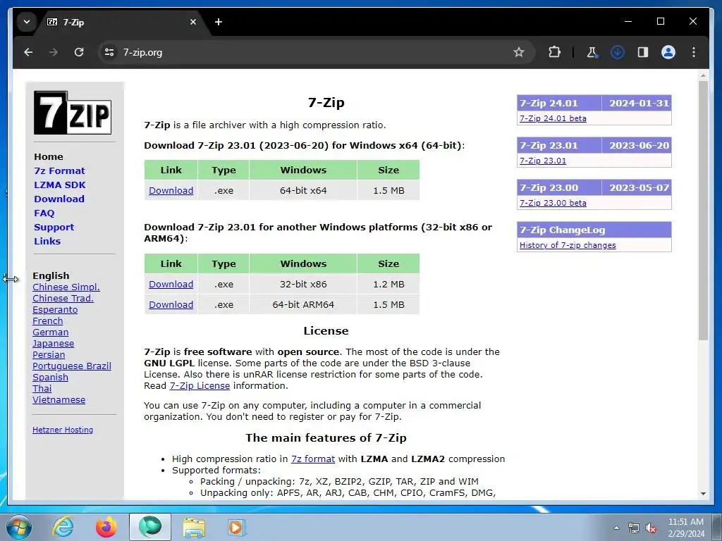Screen dimensions: 722x541
Task: Download the 32-bit x86 .exe installer
Action: (x=171, y=285)
